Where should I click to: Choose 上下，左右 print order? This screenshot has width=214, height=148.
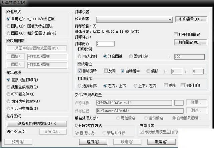point(135,86)
